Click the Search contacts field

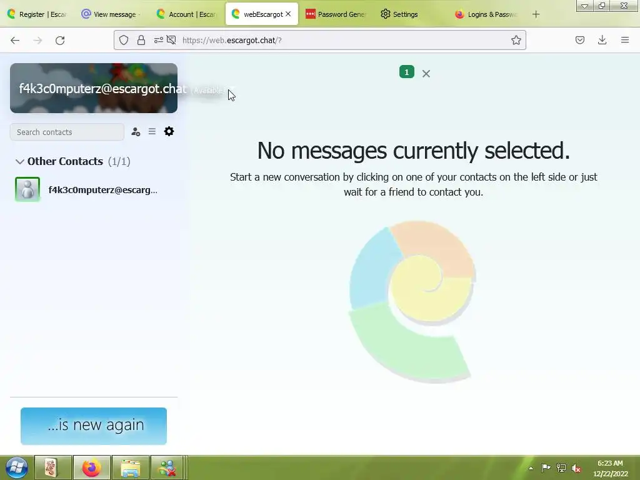[67, 132]
